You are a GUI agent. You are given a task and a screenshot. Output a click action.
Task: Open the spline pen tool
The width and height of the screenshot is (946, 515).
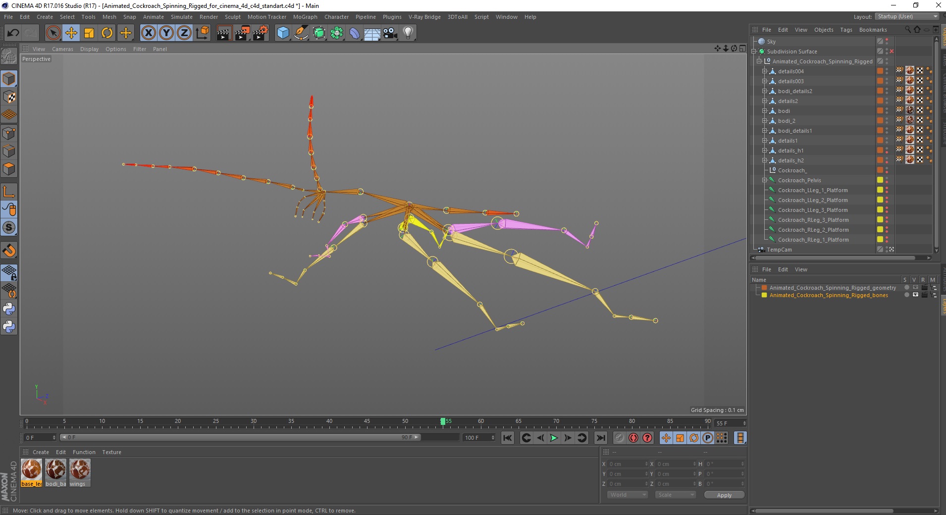(301, 33)
